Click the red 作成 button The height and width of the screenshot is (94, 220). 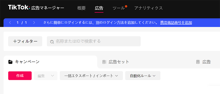click(20, 76)
